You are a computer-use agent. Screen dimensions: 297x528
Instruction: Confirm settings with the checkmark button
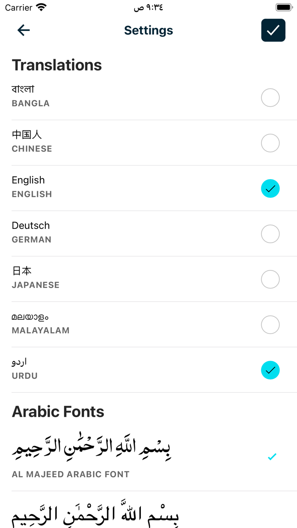tap(273, 30)
